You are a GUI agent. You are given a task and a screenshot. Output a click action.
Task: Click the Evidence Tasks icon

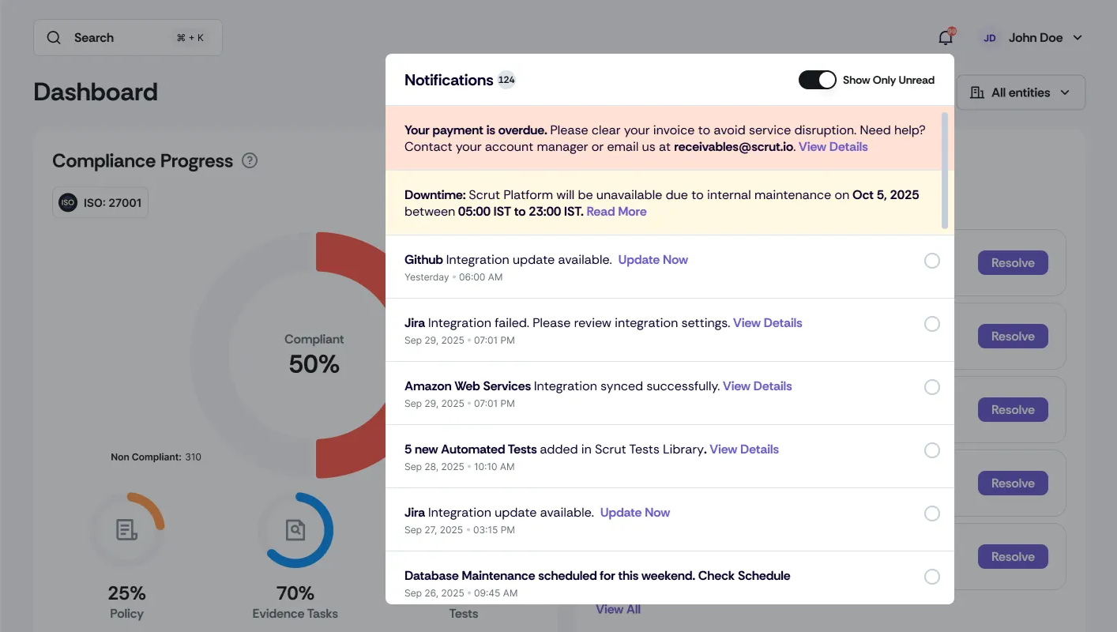(x=295, y=529)
